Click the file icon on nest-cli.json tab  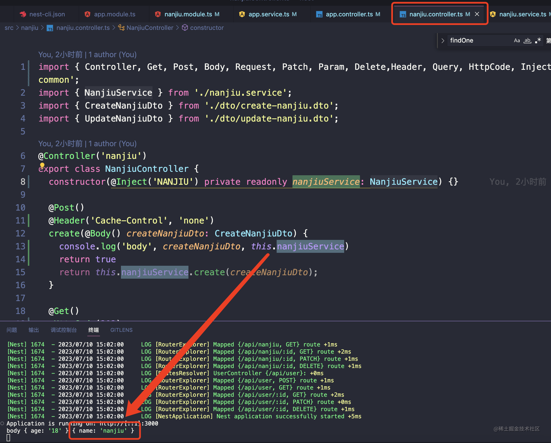[x=24, y=14]
